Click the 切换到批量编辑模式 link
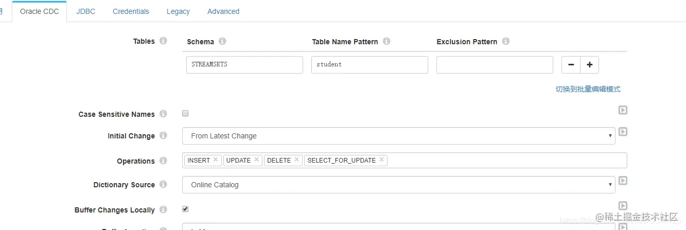 point(588,89)
